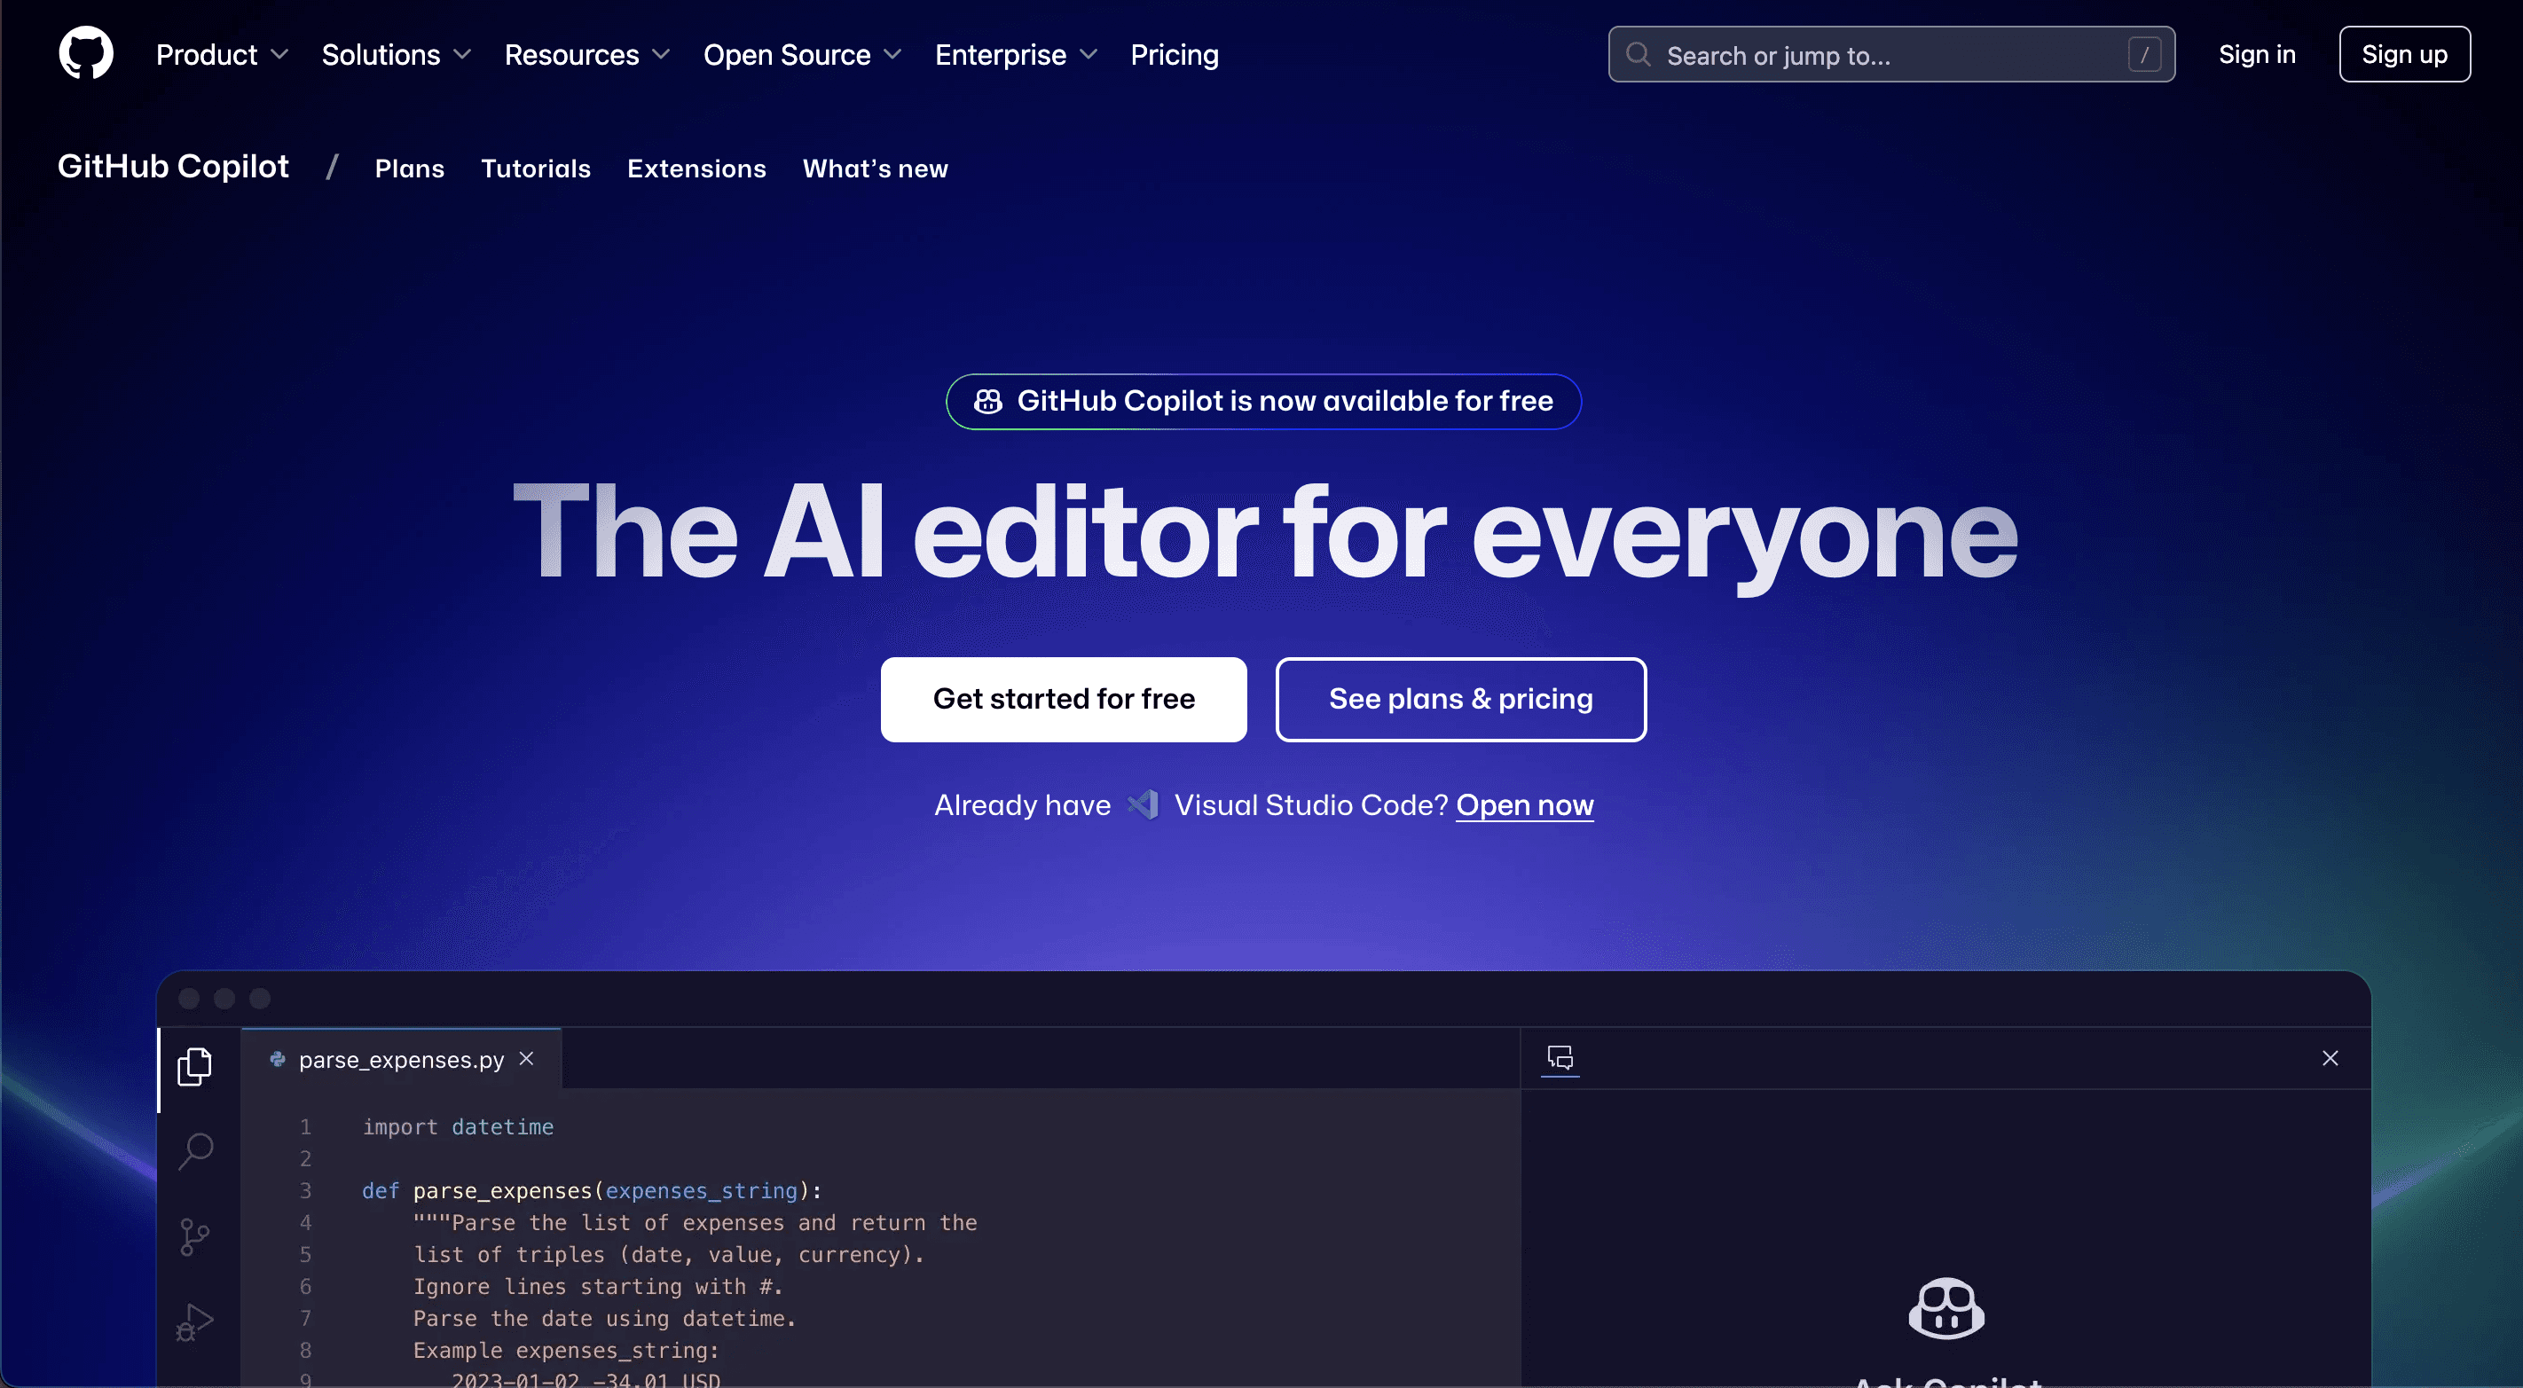Open the Run and Debug icon
The image size is (2523, 1388).
tap(195, 1322)
